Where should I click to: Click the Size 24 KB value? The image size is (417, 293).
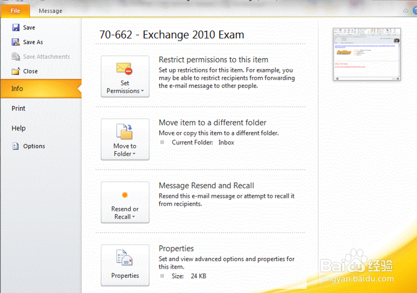point(198,276)
